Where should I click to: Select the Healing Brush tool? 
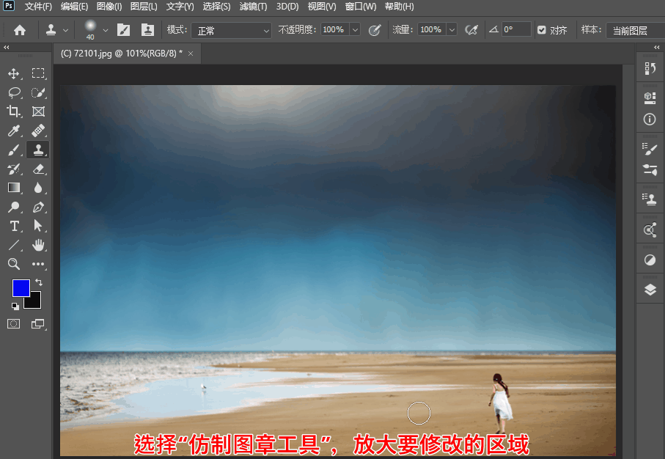click(38, 131)
